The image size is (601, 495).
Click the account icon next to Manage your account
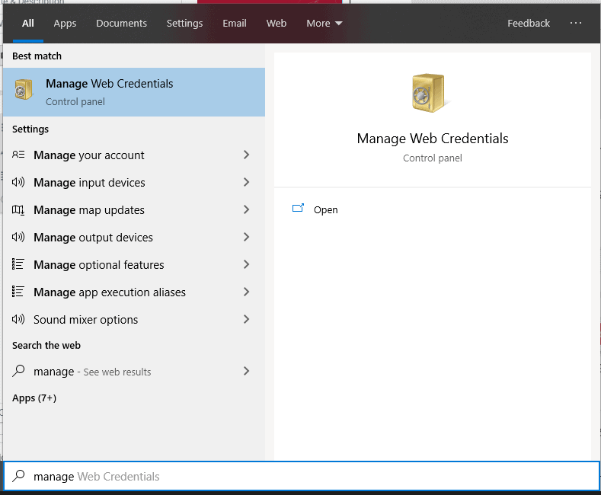click(x=19, y=155)
